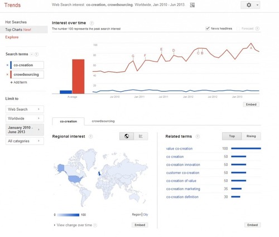The image size is (279, 237).
Task: Click the value co-creation related term link
Action: [x=179, y=149]
